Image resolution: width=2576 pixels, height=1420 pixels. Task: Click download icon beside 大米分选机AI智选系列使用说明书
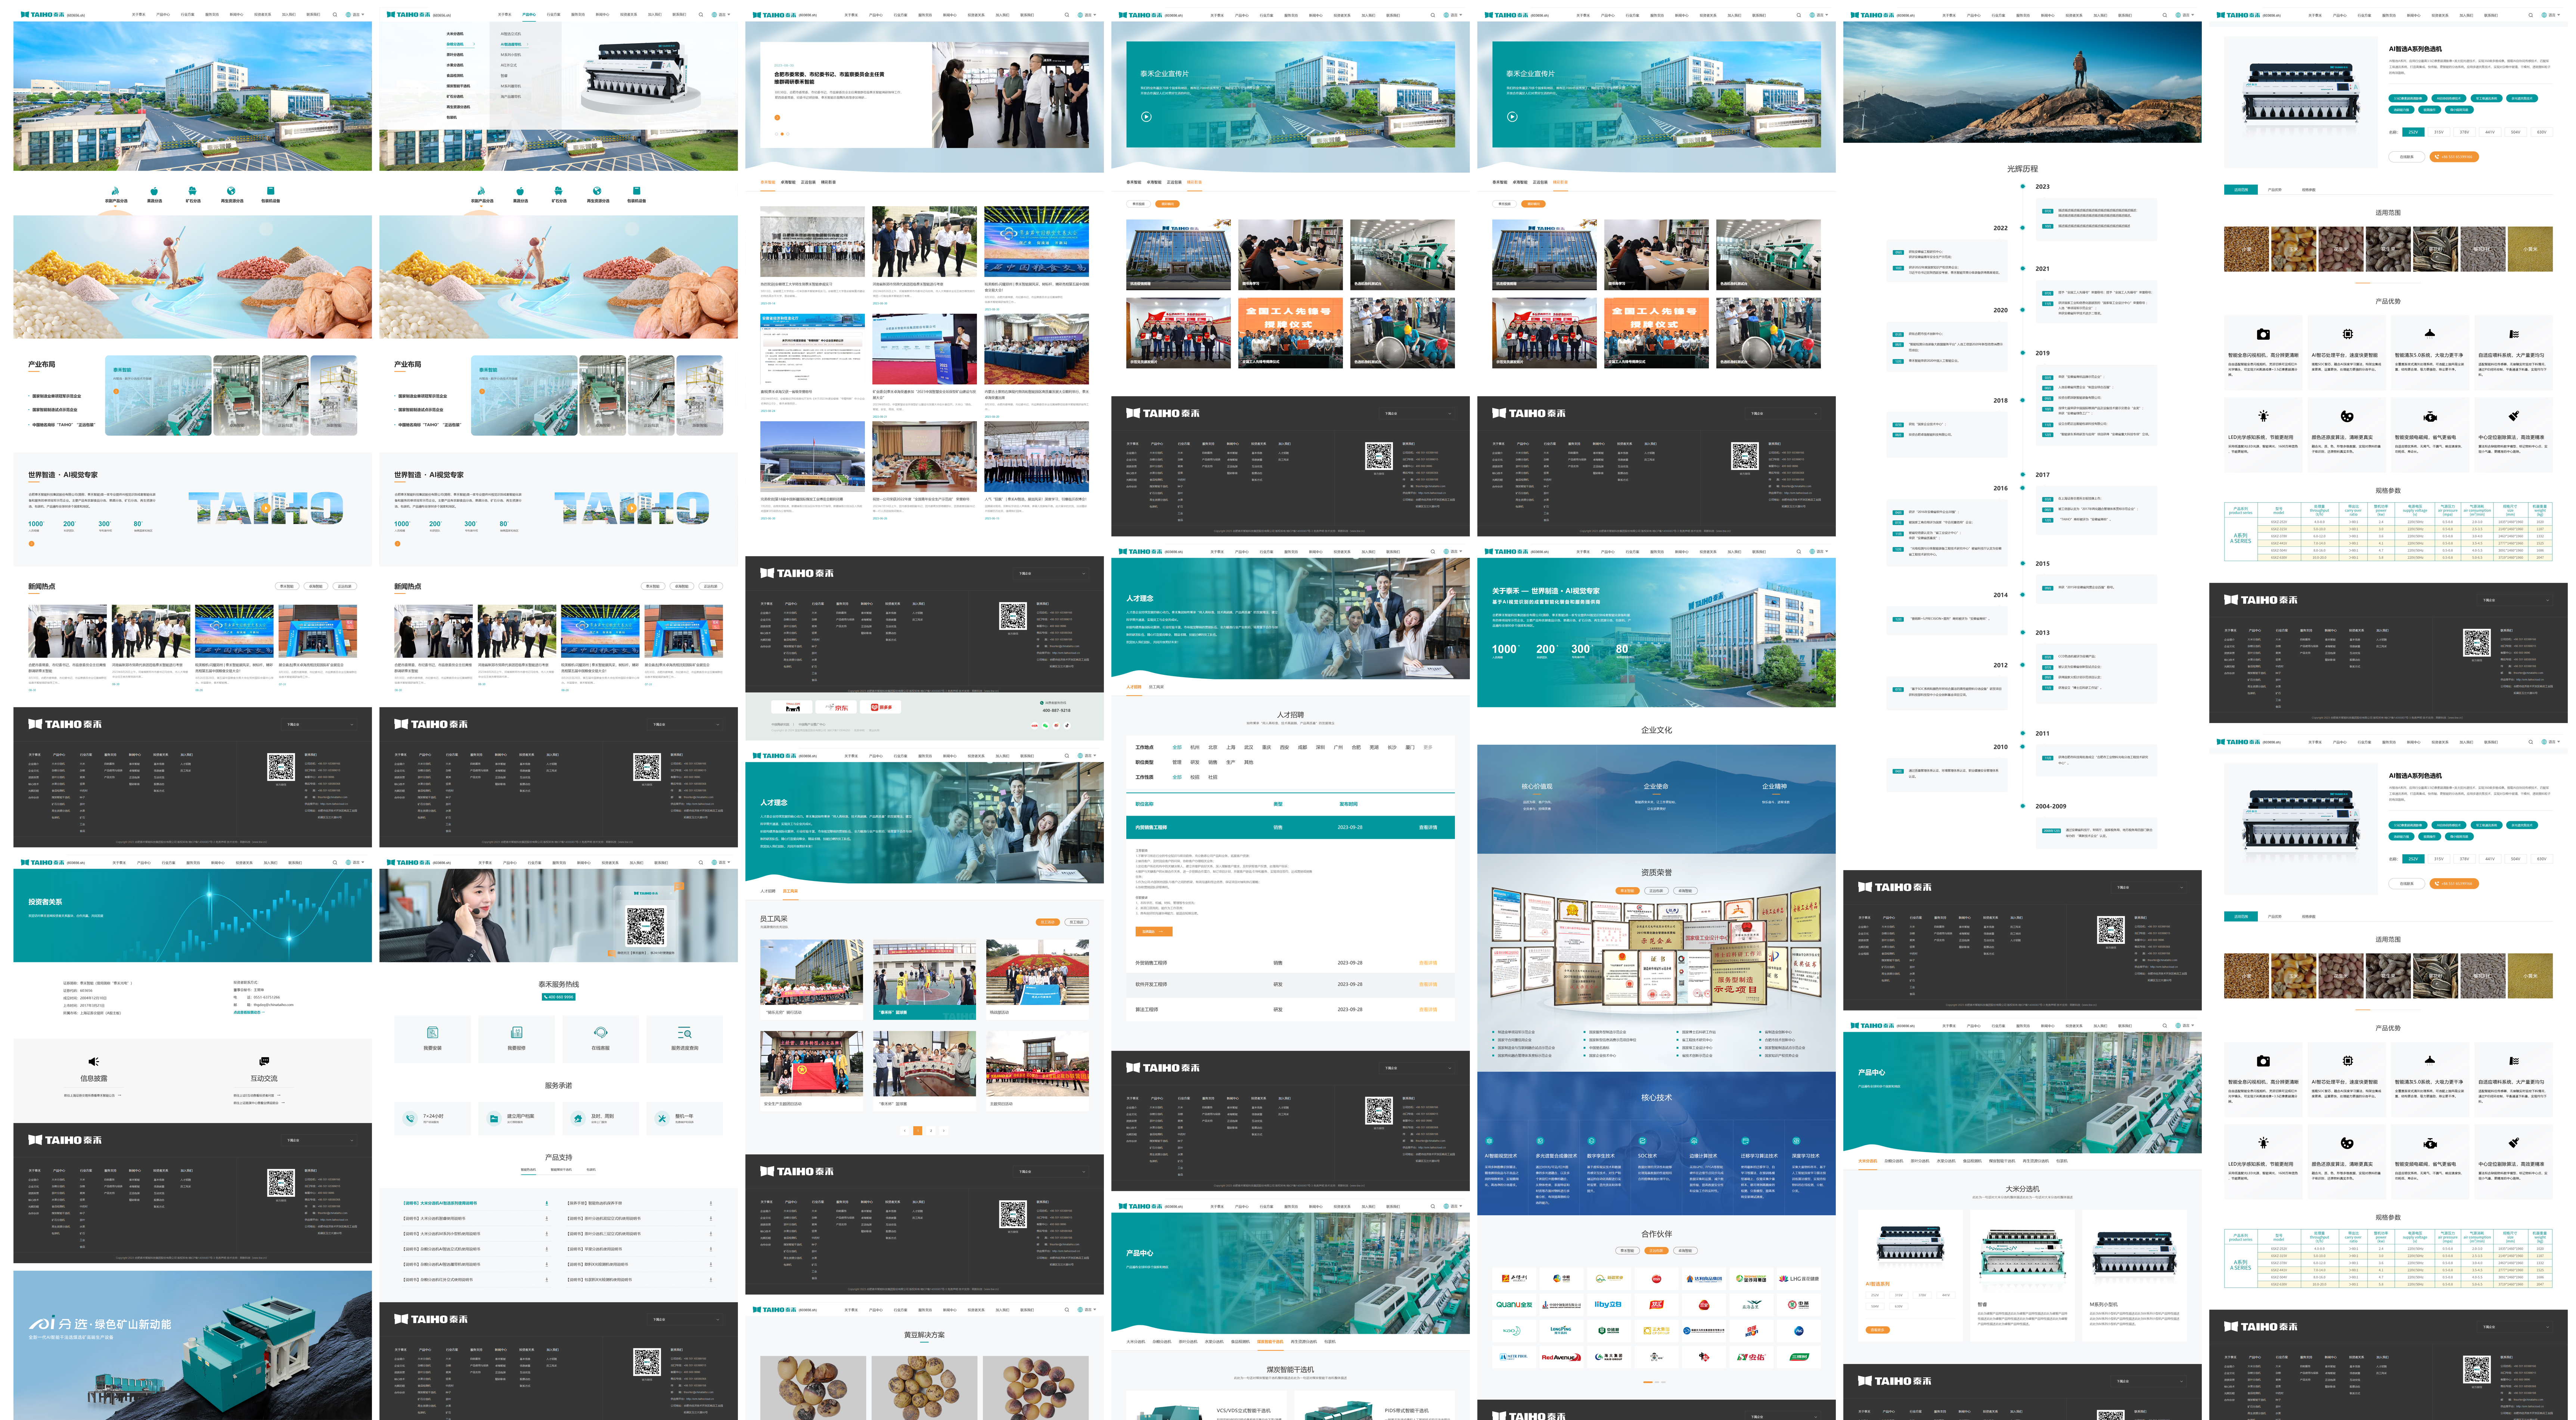547,1203
